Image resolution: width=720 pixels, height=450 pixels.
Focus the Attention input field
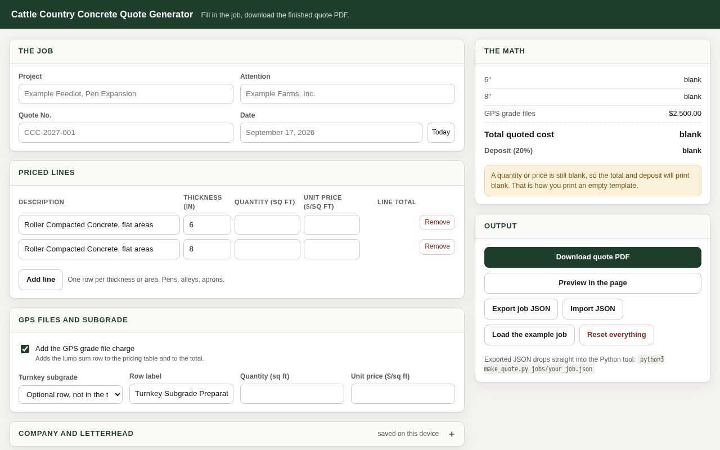(x=348, y=94)
